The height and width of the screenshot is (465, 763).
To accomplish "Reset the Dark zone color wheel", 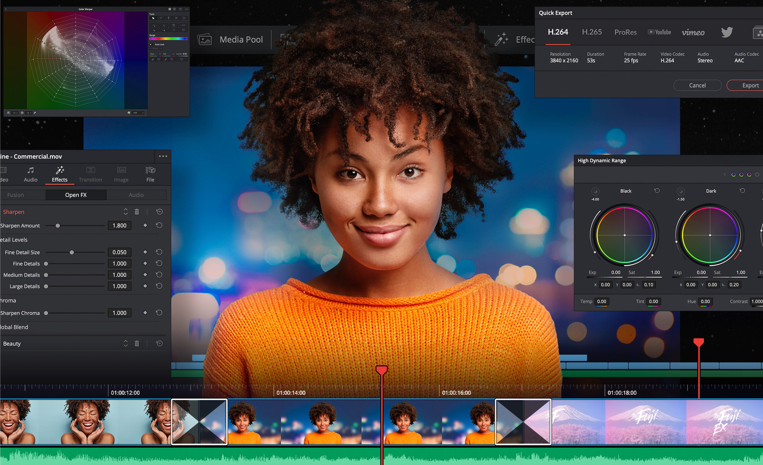I will (x=742, y=191).
